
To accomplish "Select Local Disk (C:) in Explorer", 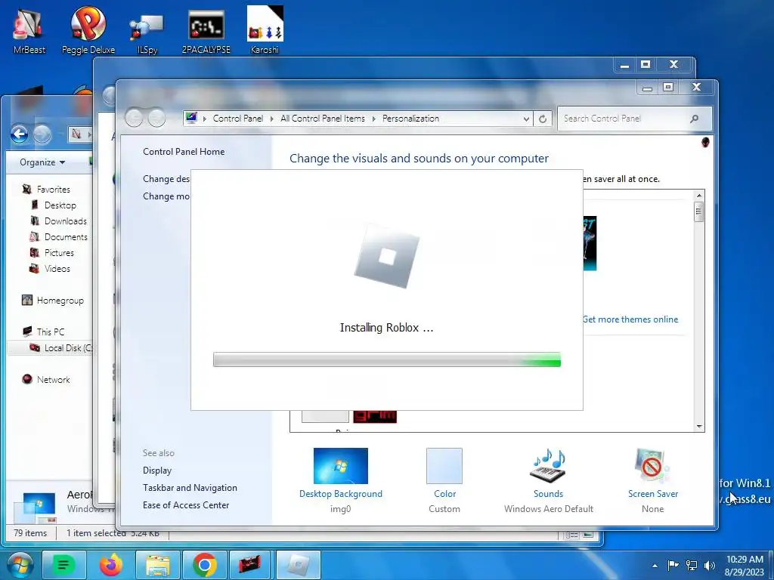I will (x=51, y=347).
